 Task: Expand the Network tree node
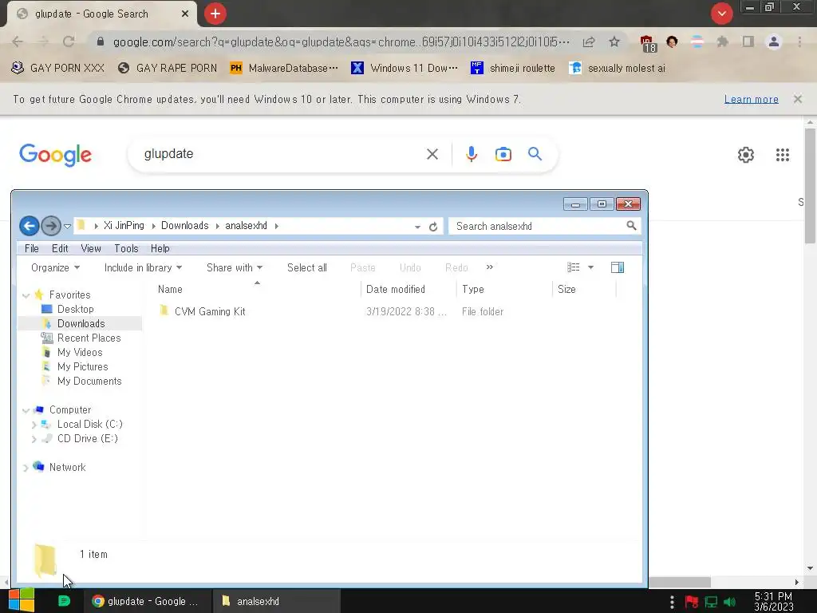(x=26, y=468)
